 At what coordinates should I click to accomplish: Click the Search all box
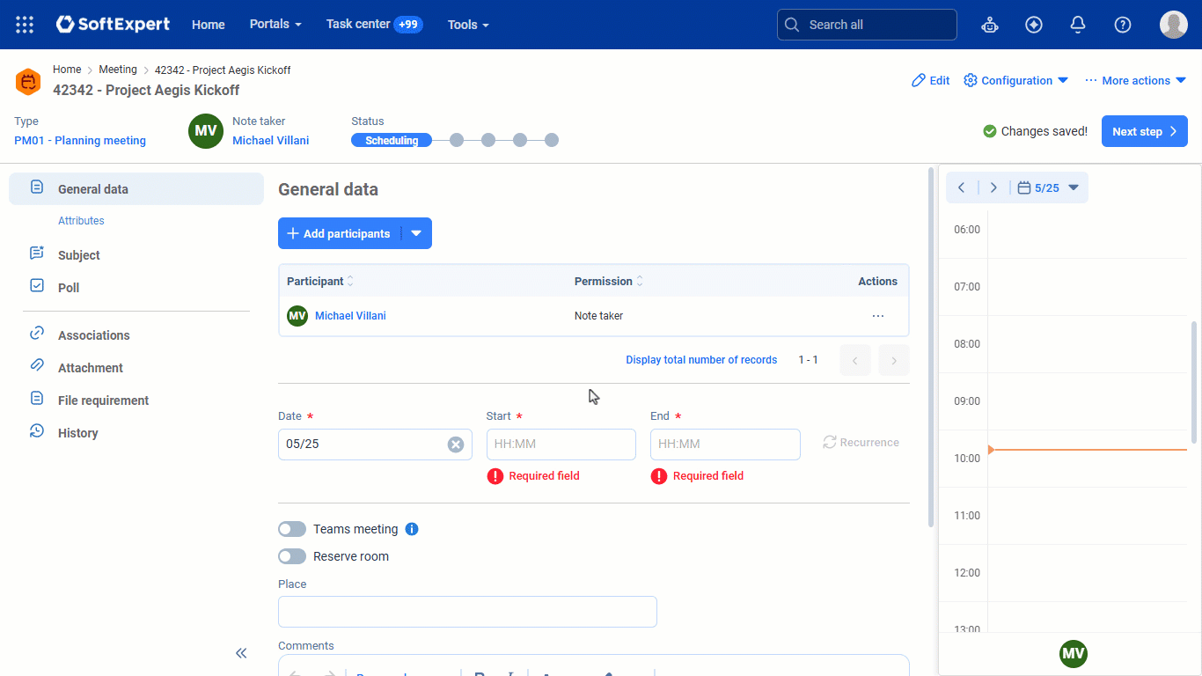(867, 25)
